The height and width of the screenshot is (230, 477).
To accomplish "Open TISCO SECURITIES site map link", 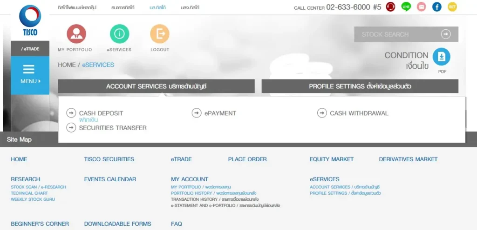I will [109, 159].
